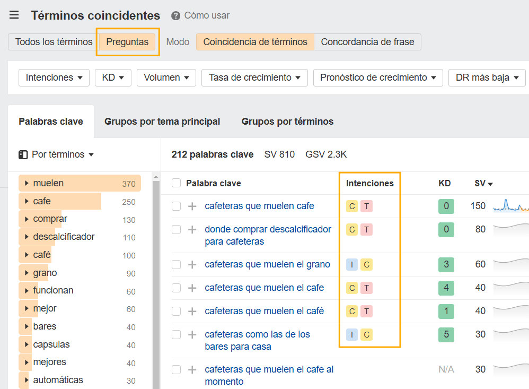Check the box for cafeteras que muelen el cafe
The width and height of the screenshot is (529, 389).
pos(177,288)
